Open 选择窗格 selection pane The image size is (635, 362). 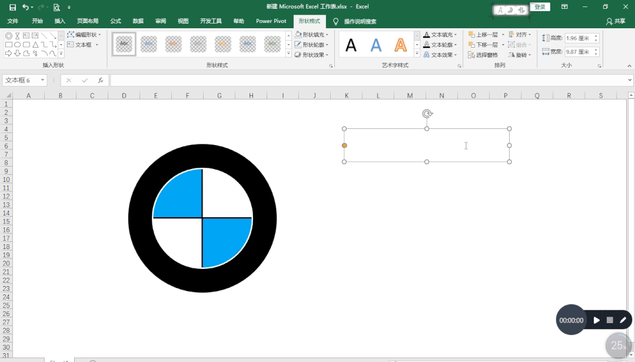(483, 55)
